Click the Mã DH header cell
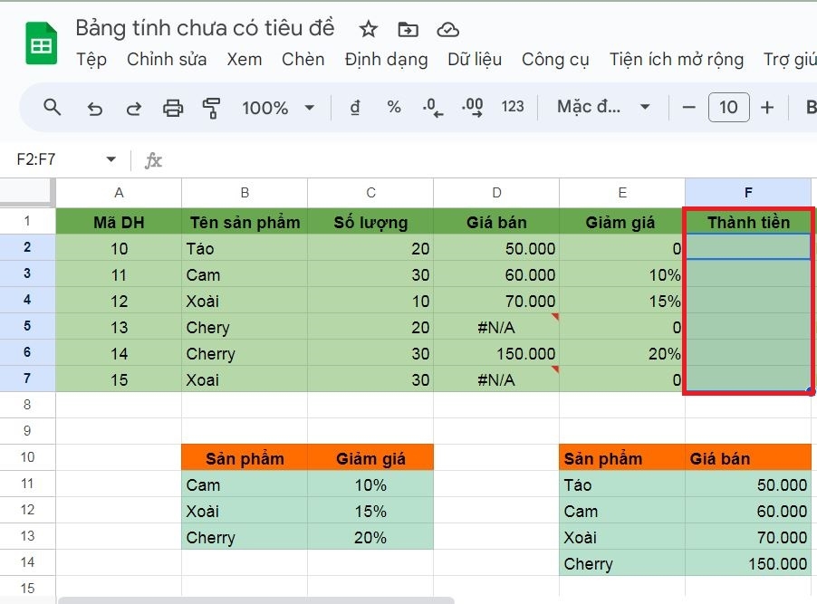Viewport: 817px width, 604px height. click(x=119, y=222)
